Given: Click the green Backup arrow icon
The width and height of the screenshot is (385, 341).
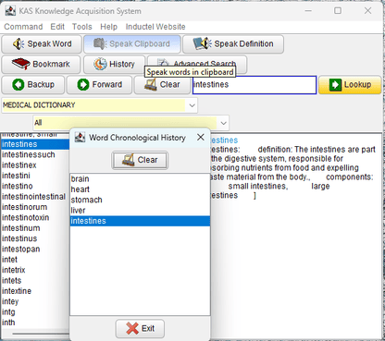Looking at the screenshot, I should (x=19, y=84).
